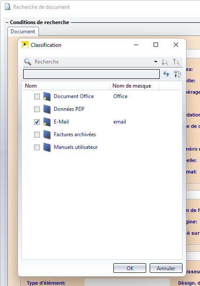
Task: Sort by the Nom column header
Action: pyautogui.click(x=67, y=86)
